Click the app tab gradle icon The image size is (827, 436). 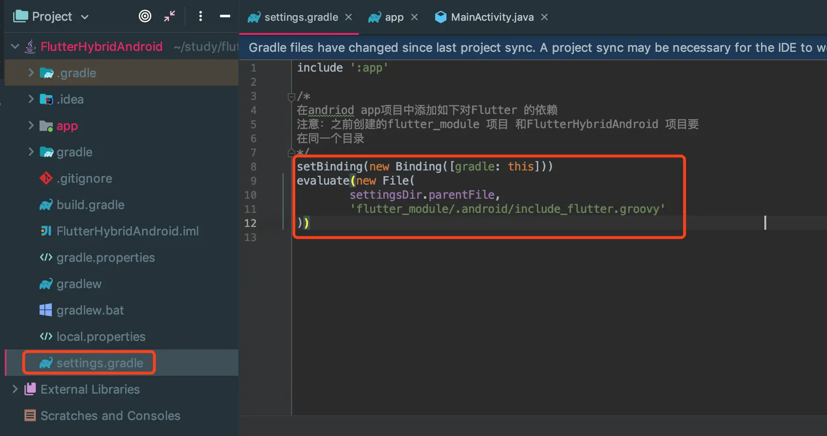coord(375,17)
